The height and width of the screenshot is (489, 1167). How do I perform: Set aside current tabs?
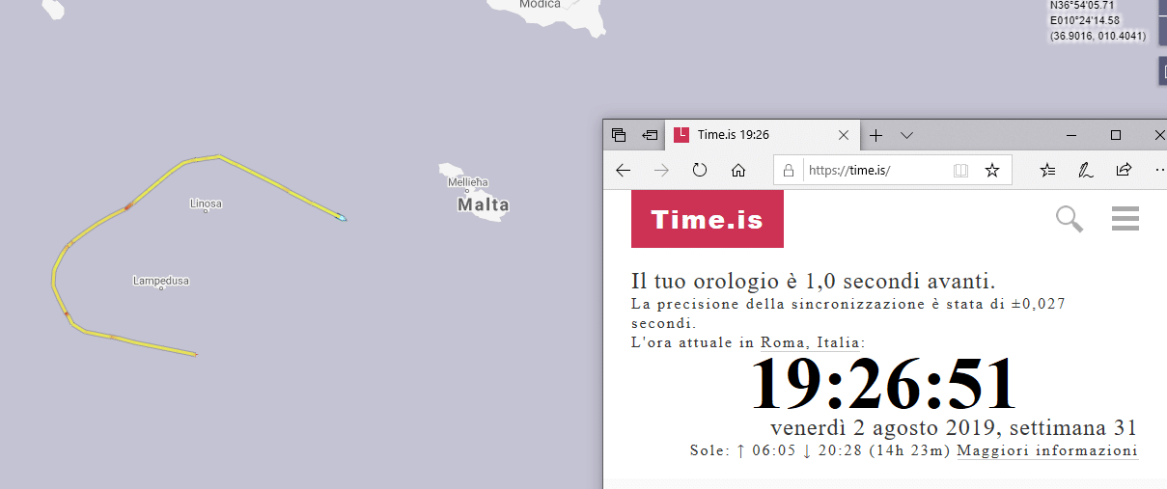pyautogui.click(x=651, y=135)
